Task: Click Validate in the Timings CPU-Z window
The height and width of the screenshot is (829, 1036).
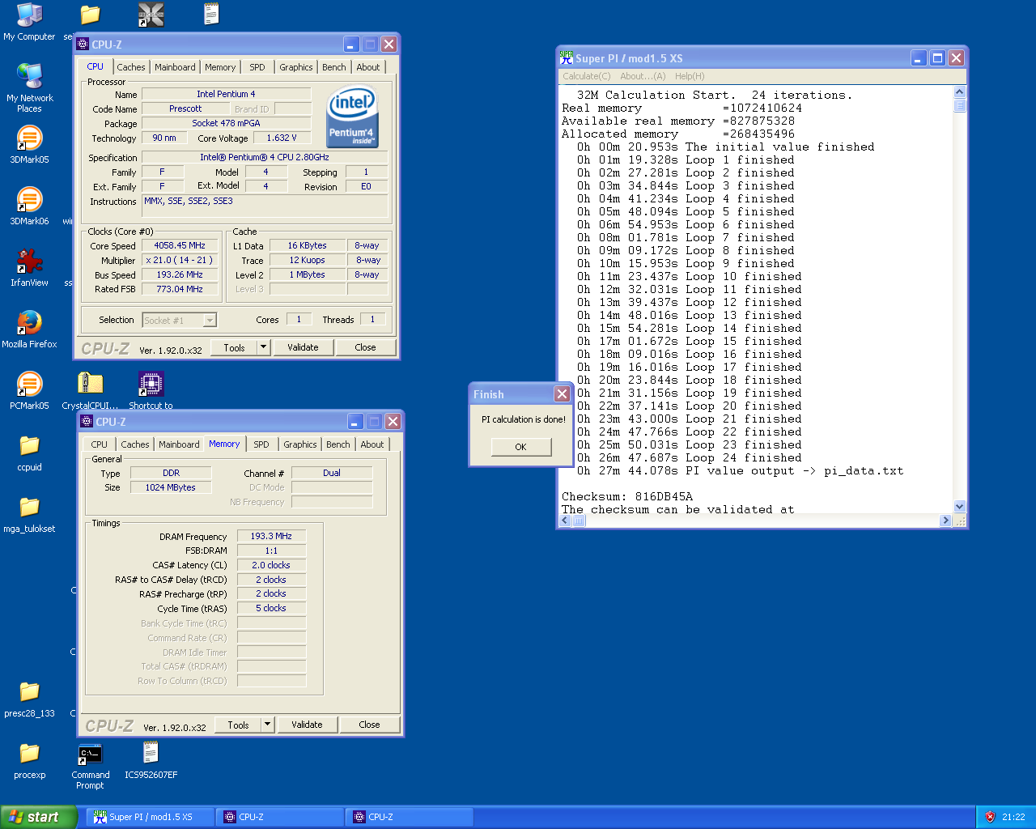Action: point(307,725)
